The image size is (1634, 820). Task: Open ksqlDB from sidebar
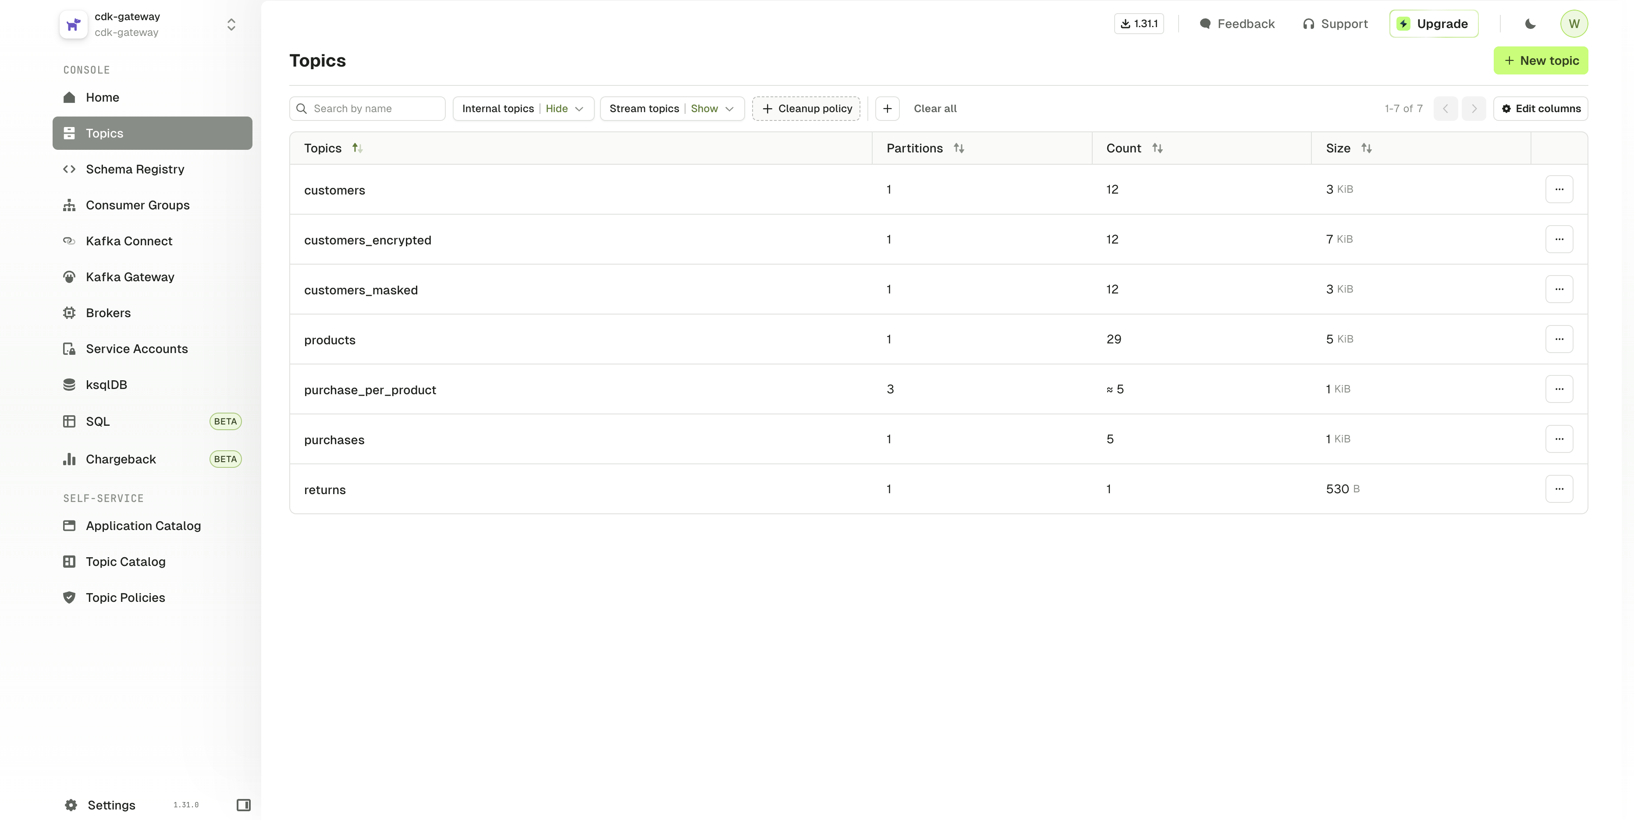pos(106,385)
